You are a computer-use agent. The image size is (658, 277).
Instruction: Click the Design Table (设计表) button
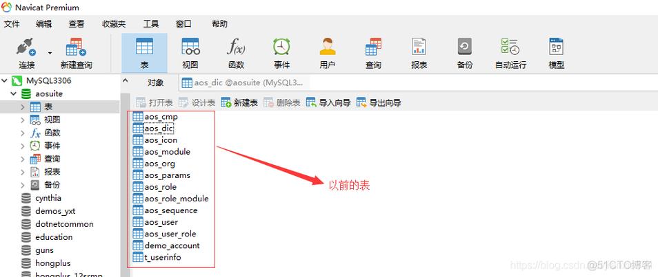point(197,102)
